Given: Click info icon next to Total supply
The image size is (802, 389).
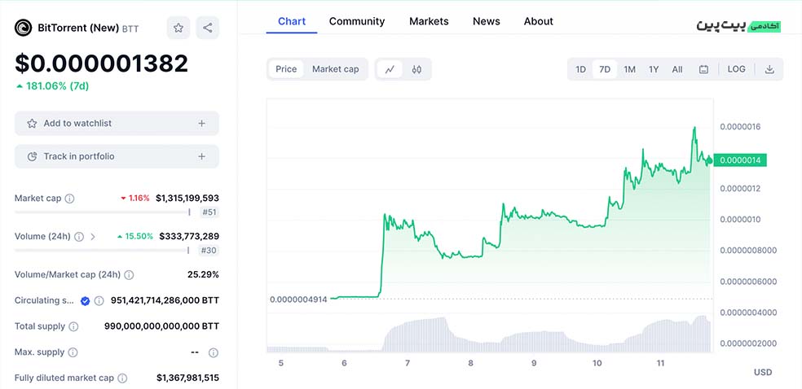Looking at the screenshot, I should [73, 326].
